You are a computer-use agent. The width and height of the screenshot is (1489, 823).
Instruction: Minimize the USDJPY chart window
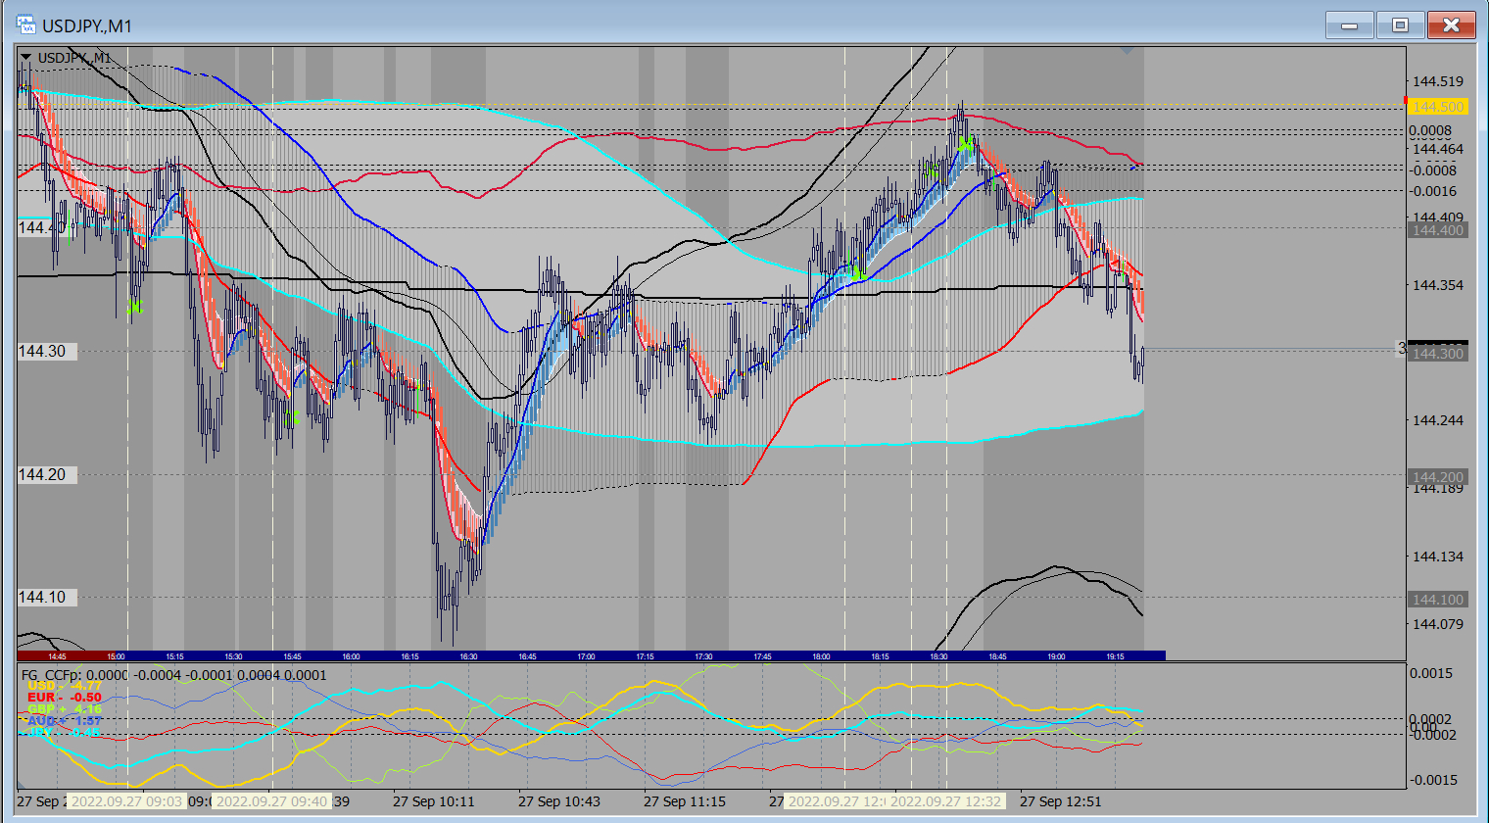[x=1350, y=25]
